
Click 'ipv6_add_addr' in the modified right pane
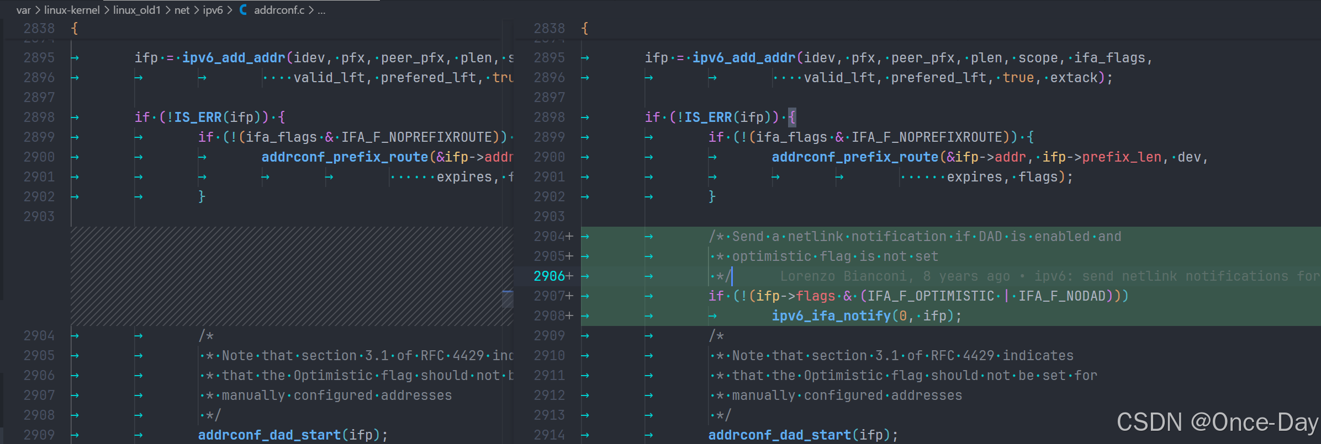click(744, 58)
